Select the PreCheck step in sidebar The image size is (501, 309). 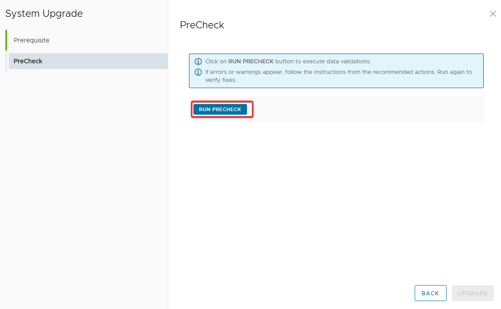pos(88,61)
